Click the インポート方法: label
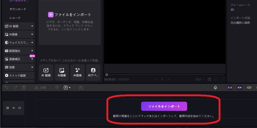The width and height of the screenshot is (257, 128). pos(240,18)
